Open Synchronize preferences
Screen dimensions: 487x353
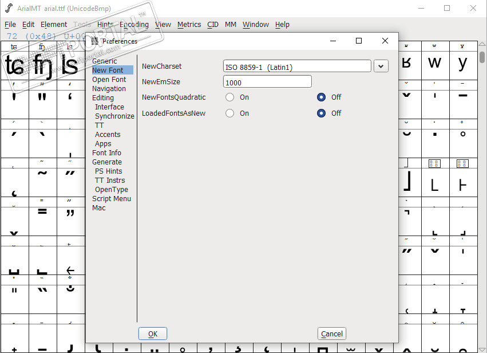click(114, 116)
